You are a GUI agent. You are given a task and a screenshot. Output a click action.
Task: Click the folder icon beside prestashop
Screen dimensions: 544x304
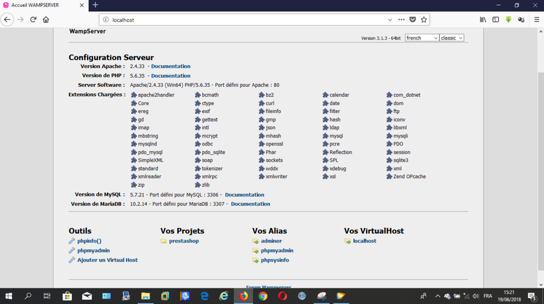point(163,241)
